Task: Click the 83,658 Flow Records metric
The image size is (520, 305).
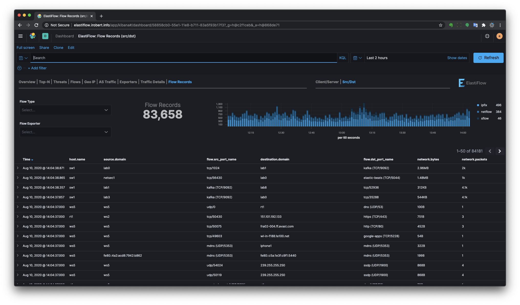Action: coord(163,114)
